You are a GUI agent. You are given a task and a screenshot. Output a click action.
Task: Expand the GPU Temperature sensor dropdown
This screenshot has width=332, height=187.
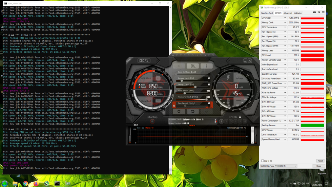[285, 27]
